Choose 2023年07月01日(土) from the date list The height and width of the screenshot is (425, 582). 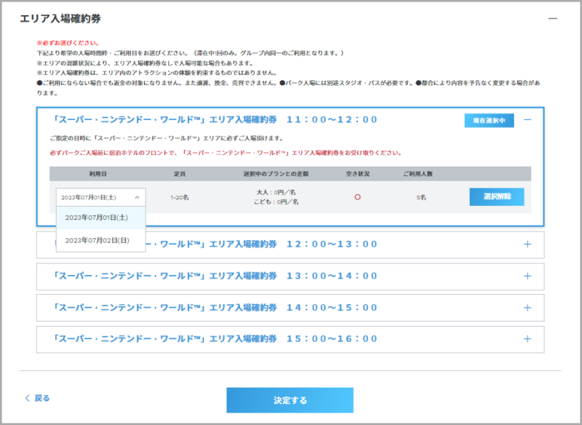101,218
